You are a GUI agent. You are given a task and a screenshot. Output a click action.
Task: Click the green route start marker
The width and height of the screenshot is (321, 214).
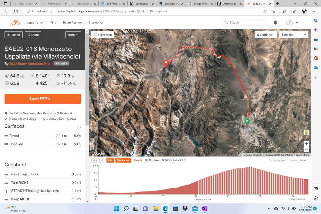pyautogui.click(x=247, y=121)
